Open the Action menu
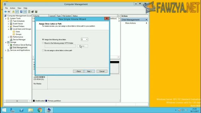Image resolution: width=201 pixels, height=113 pixels. coord(13,8)
